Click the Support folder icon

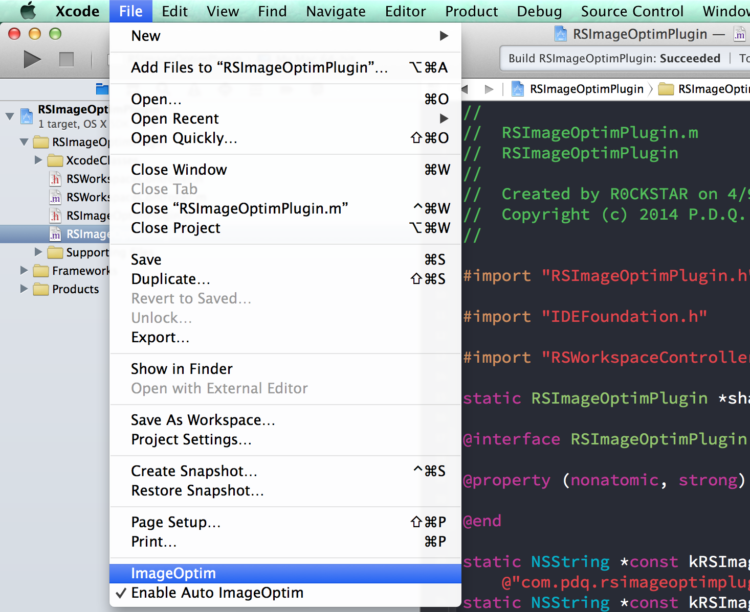pos(55,252)
